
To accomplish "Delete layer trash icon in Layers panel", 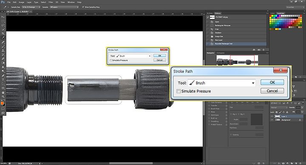I will (300, 163).
